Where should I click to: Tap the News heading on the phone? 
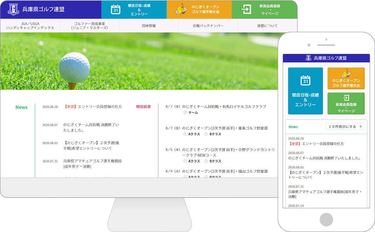[x=293, y=127]
